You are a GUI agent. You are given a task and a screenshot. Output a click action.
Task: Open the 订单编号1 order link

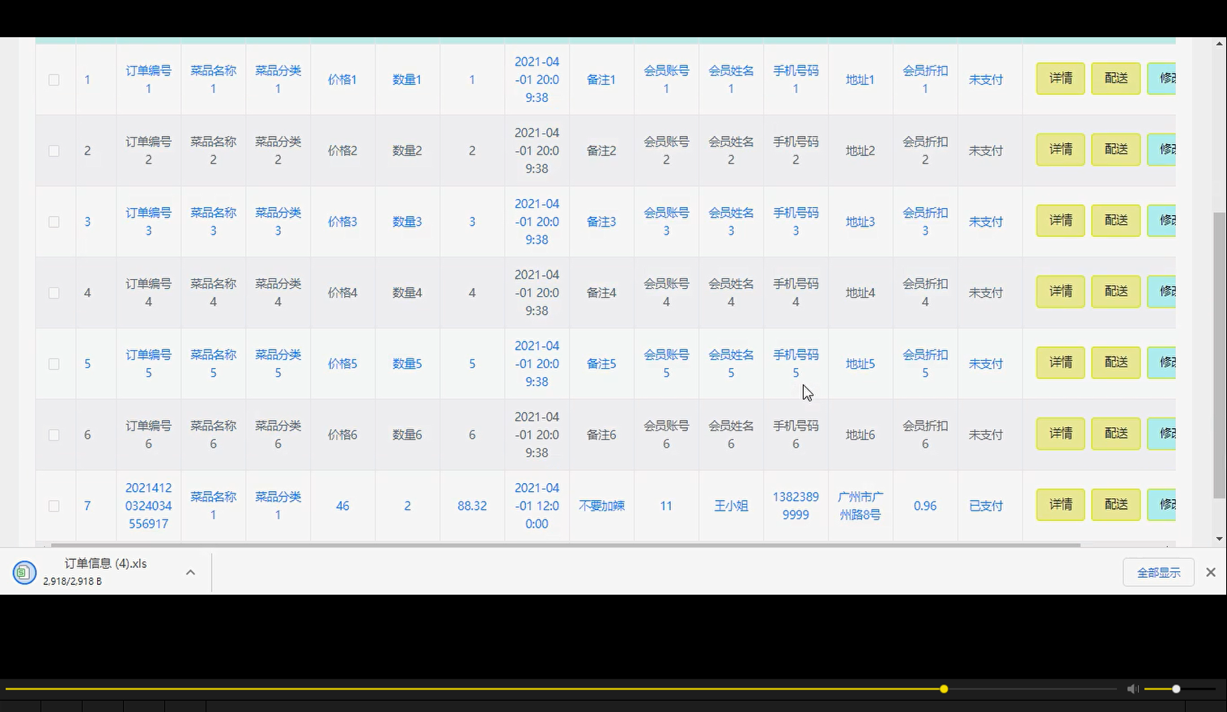148,78
